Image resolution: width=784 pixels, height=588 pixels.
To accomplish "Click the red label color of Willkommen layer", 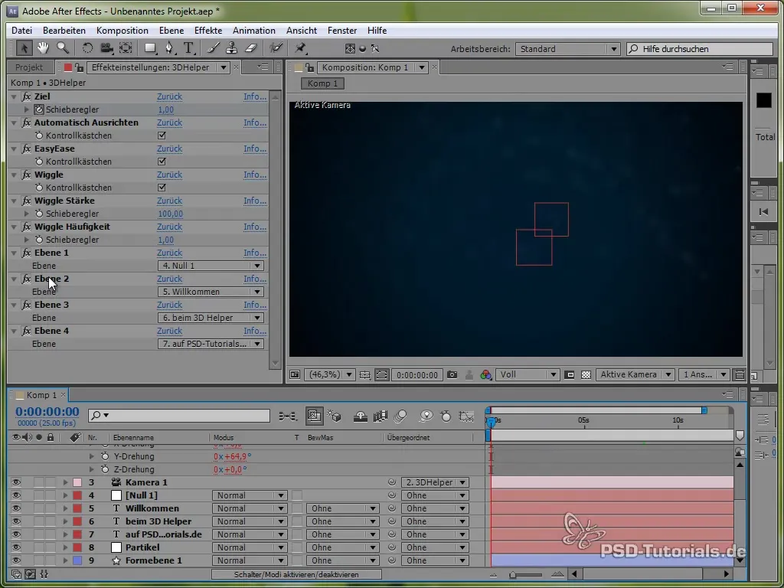I will click(77, 508).
